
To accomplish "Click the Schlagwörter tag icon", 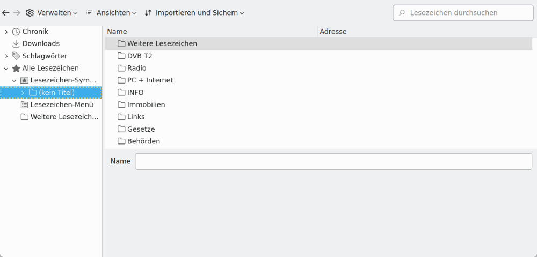I will click(16, 56).
